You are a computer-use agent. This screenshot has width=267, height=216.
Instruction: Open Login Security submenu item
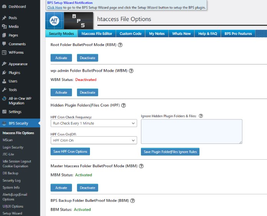[13, 147]
